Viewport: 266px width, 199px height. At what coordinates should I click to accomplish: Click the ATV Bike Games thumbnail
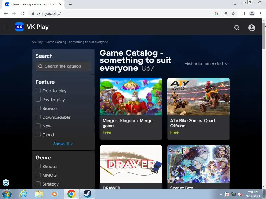tap(198, 96)
